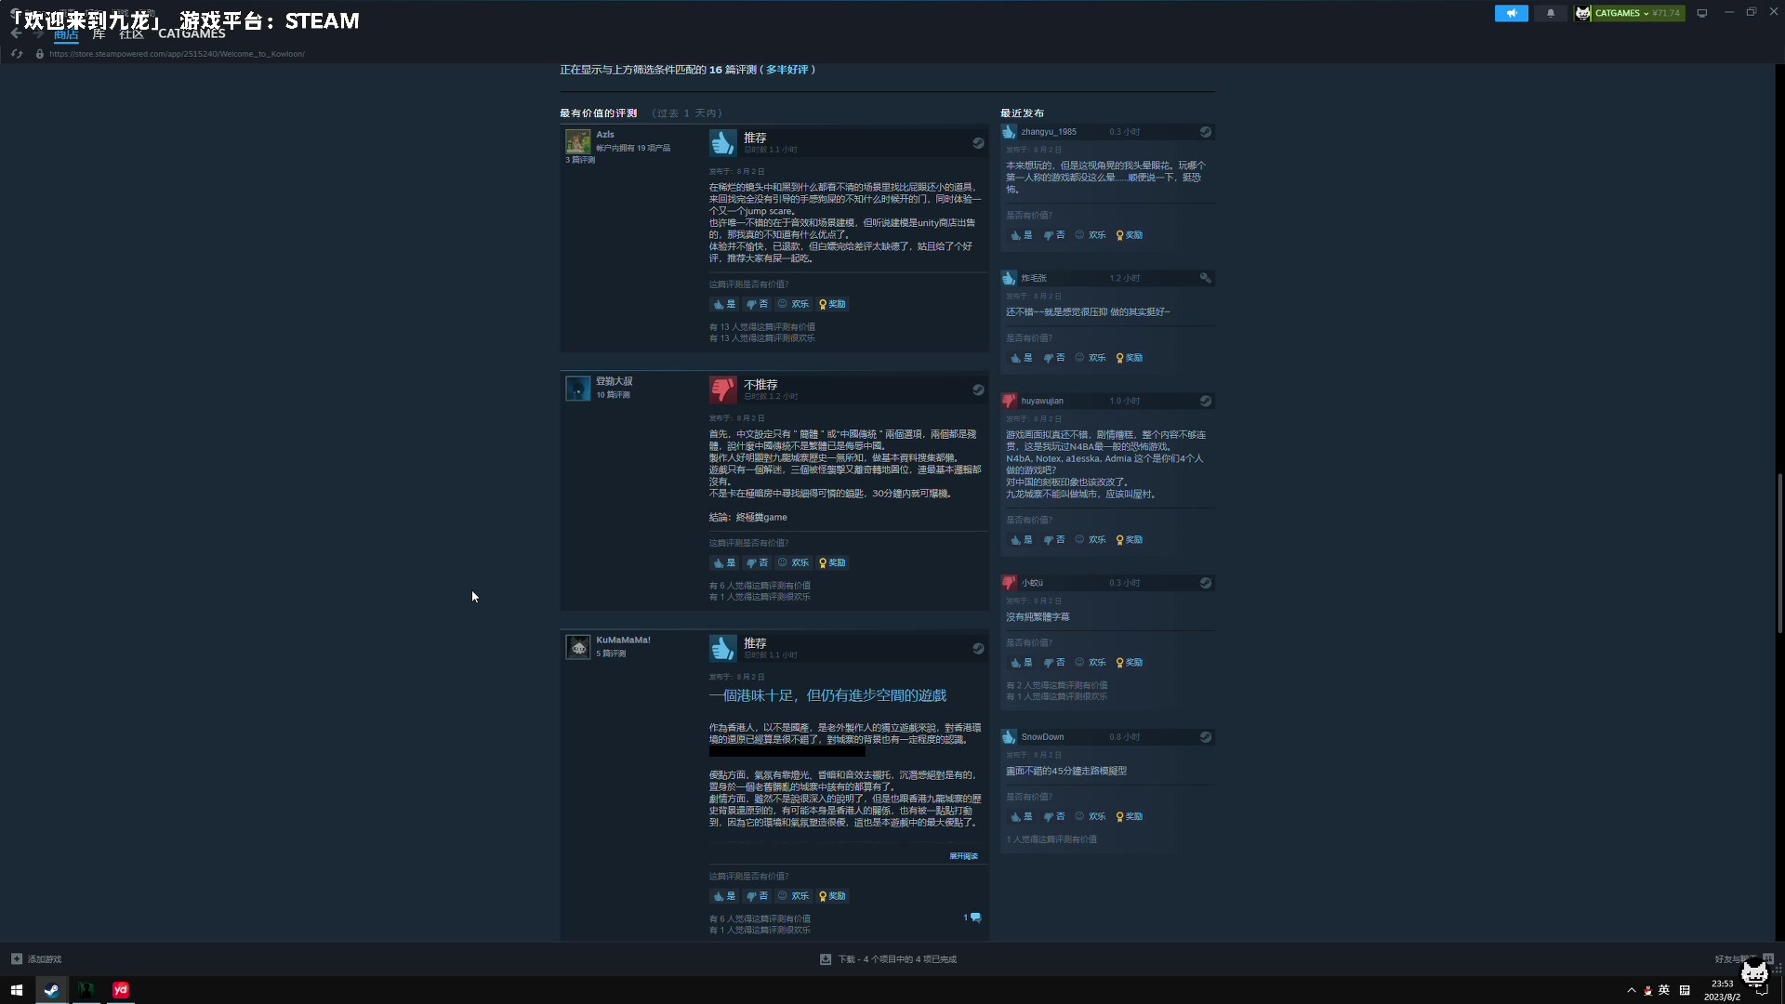Click the thumbs-up icon on Azls's review
Viewport: 1785px width, 1004px height.
click(x=723, y=142)
